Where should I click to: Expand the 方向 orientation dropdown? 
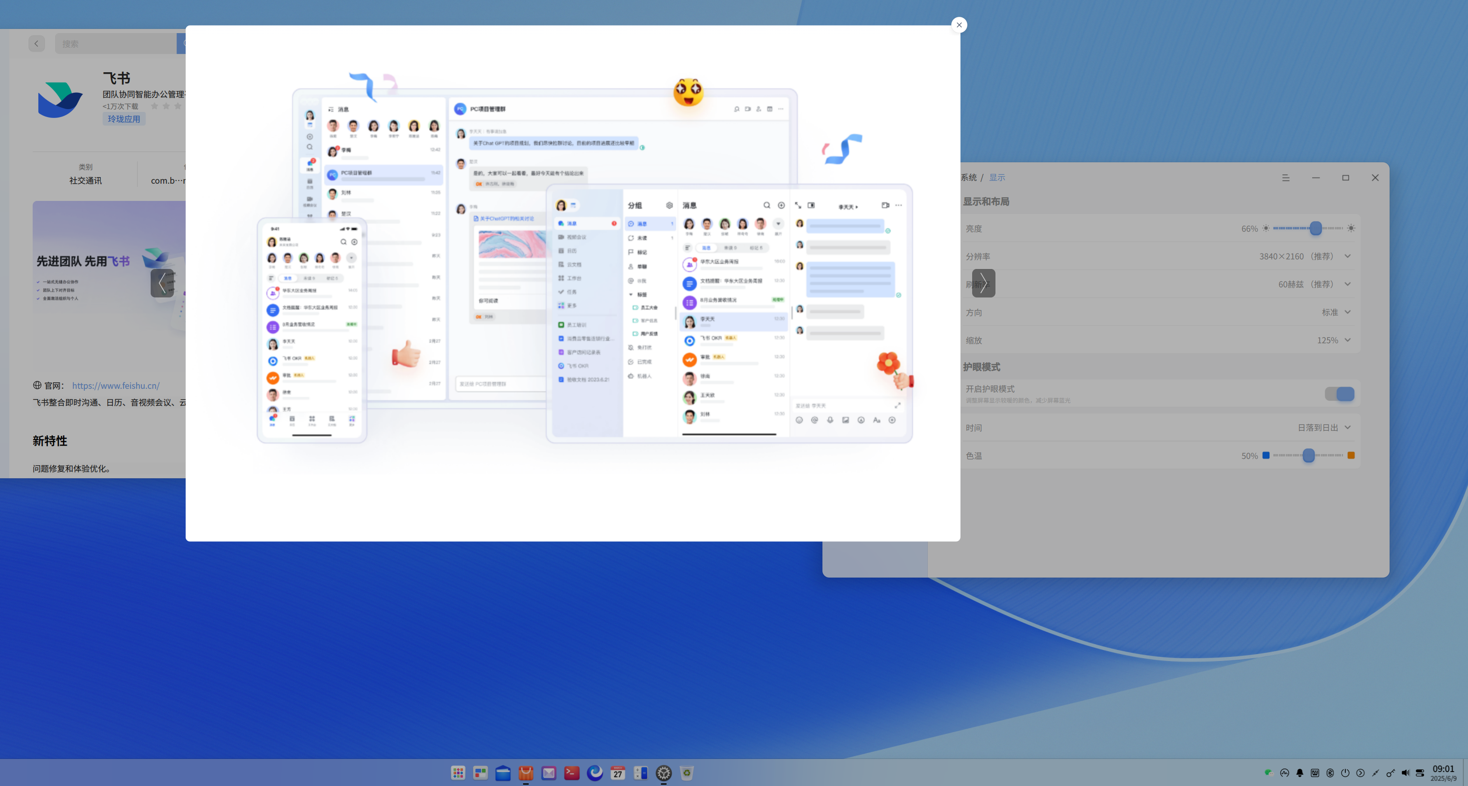pyautogui.click(x=1336, y=312)
